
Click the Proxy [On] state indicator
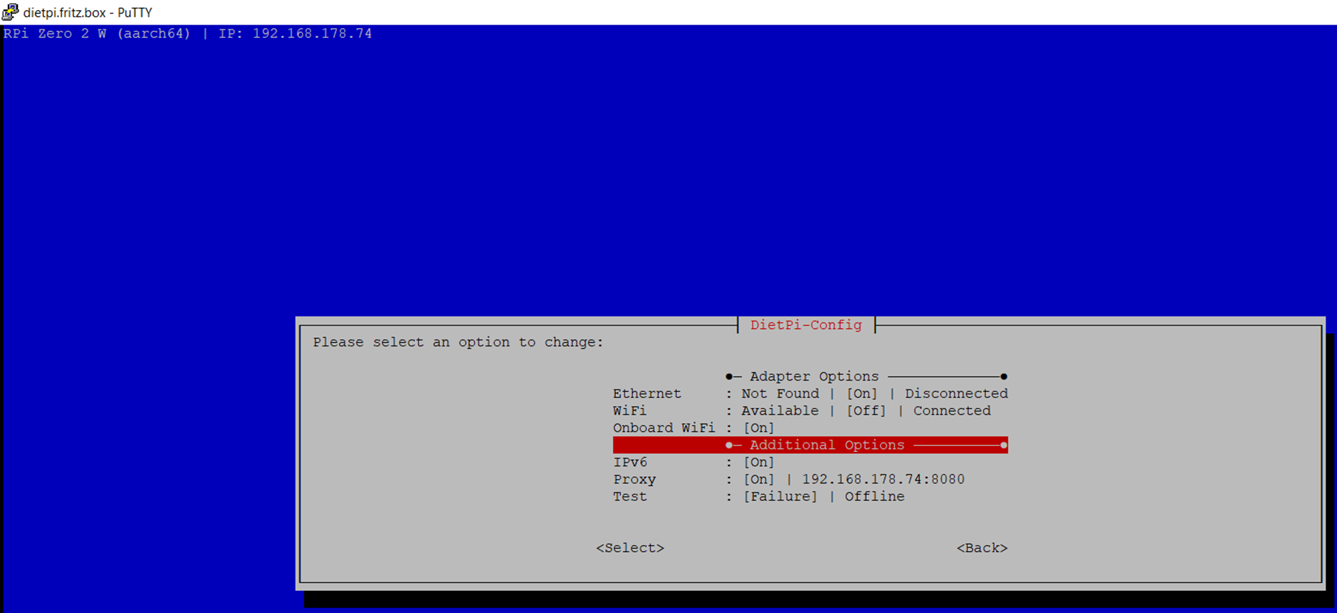tap(759, 479)
